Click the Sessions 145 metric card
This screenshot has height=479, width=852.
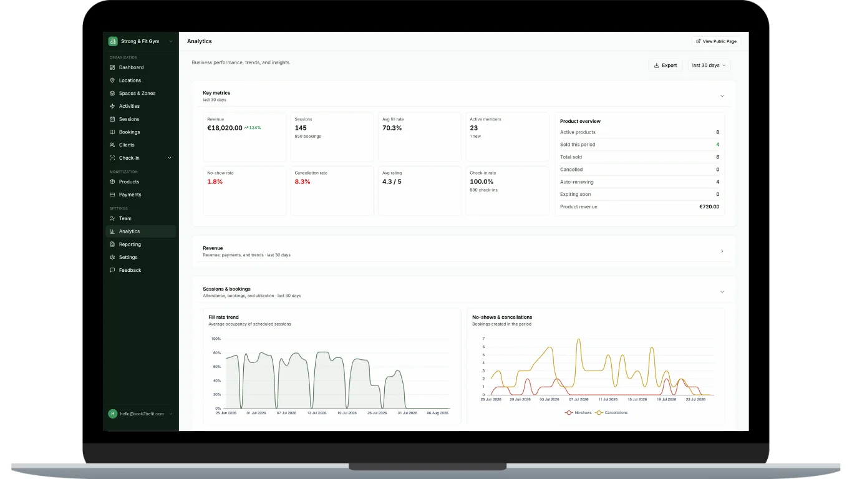332,137
